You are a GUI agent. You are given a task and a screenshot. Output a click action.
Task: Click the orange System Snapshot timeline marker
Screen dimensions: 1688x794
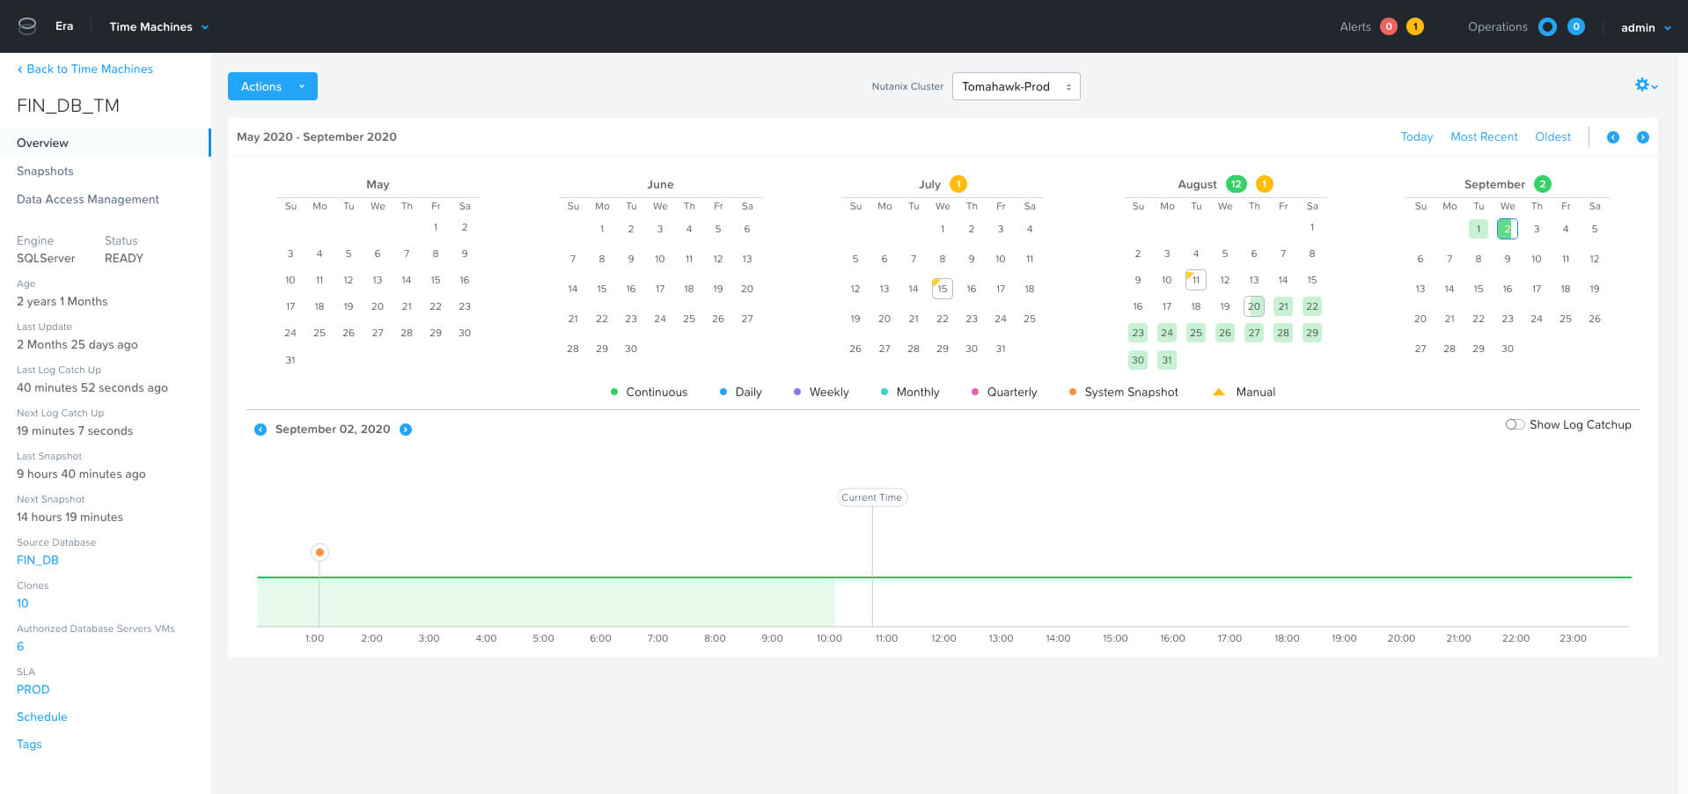(319, 552)
